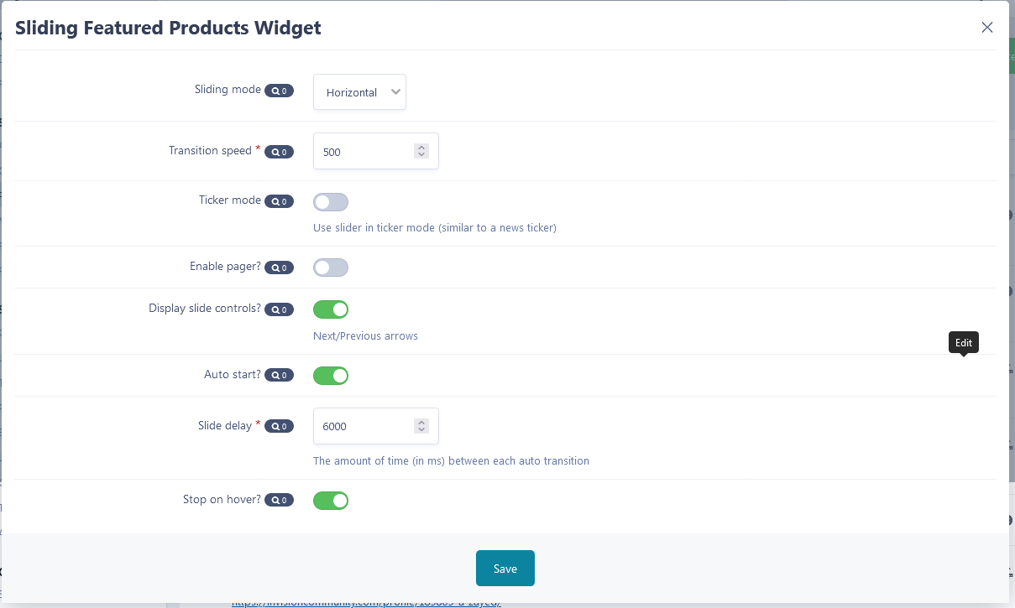Click search badge next to Ticker mode
The height and width of the screenshot is (608, 1015).
(x=279, y=201)
